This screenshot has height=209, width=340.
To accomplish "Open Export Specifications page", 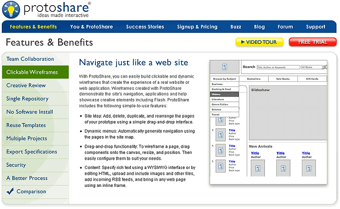I will (x=35, y=152).
